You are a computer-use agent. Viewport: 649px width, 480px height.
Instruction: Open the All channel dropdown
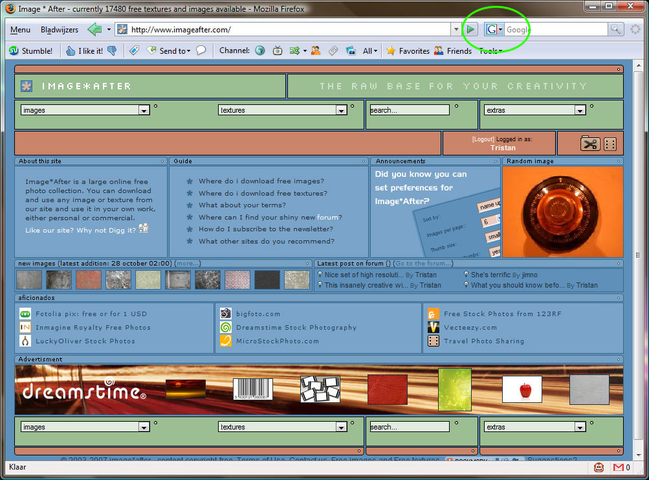click(x=370, y=51)
